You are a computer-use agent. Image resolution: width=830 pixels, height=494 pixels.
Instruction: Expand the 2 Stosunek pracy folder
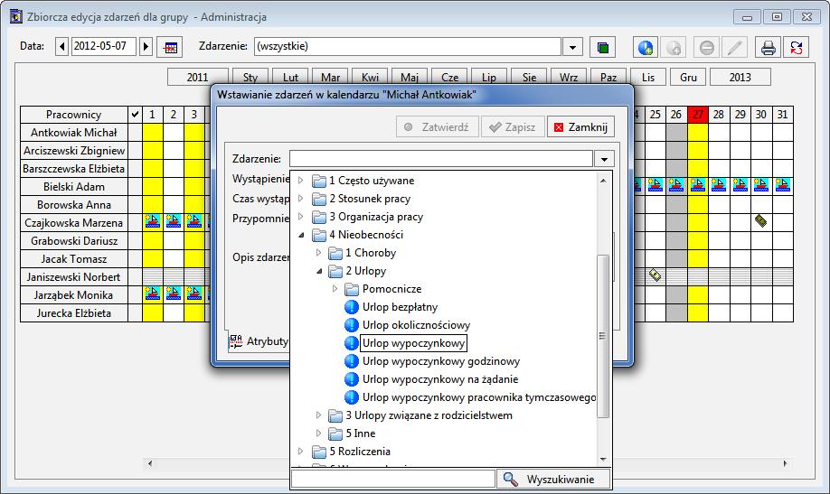301,199
